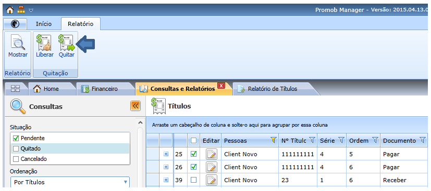Image resolution: width=431 pixels, height=191 pixels.
Task: Select the Client Novo cell in row 25
Action: (x=250, y=154)
